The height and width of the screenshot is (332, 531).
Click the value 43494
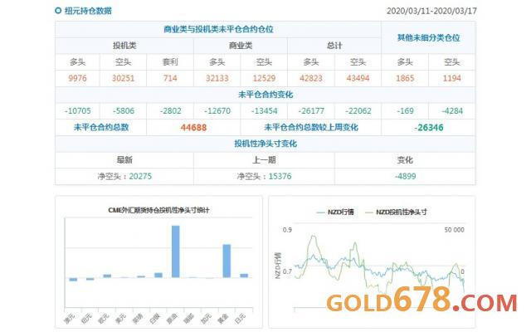click(358, 78)
